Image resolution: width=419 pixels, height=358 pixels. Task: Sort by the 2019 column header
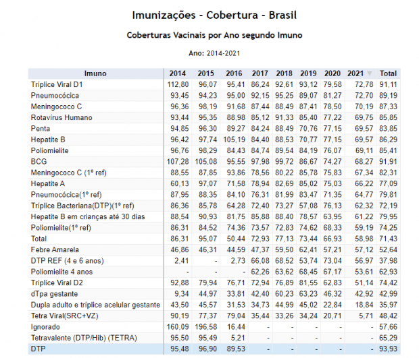pos(308,73)
